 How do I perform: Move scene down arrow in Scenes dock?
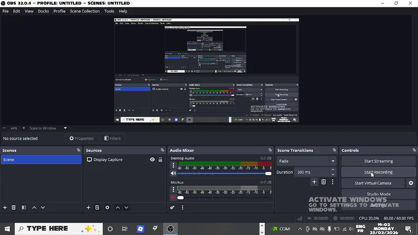pyautogui.click(x=43, y=207)
